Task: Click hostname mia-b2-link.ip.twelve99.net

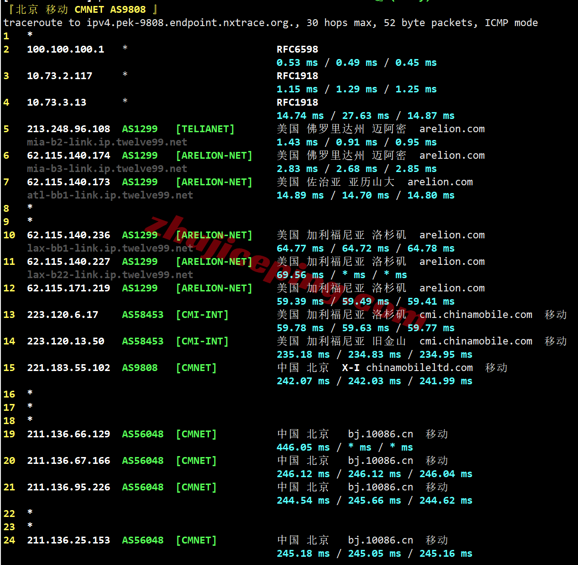Action: (107, 142)
